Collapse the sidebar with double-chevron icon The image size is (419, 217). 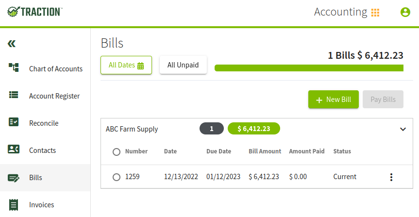[12, 44]
